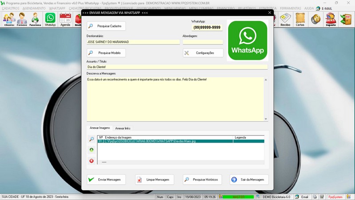The image size is (355, 200).
Task: Click the exit door icon
Action: tap(346, 19)
